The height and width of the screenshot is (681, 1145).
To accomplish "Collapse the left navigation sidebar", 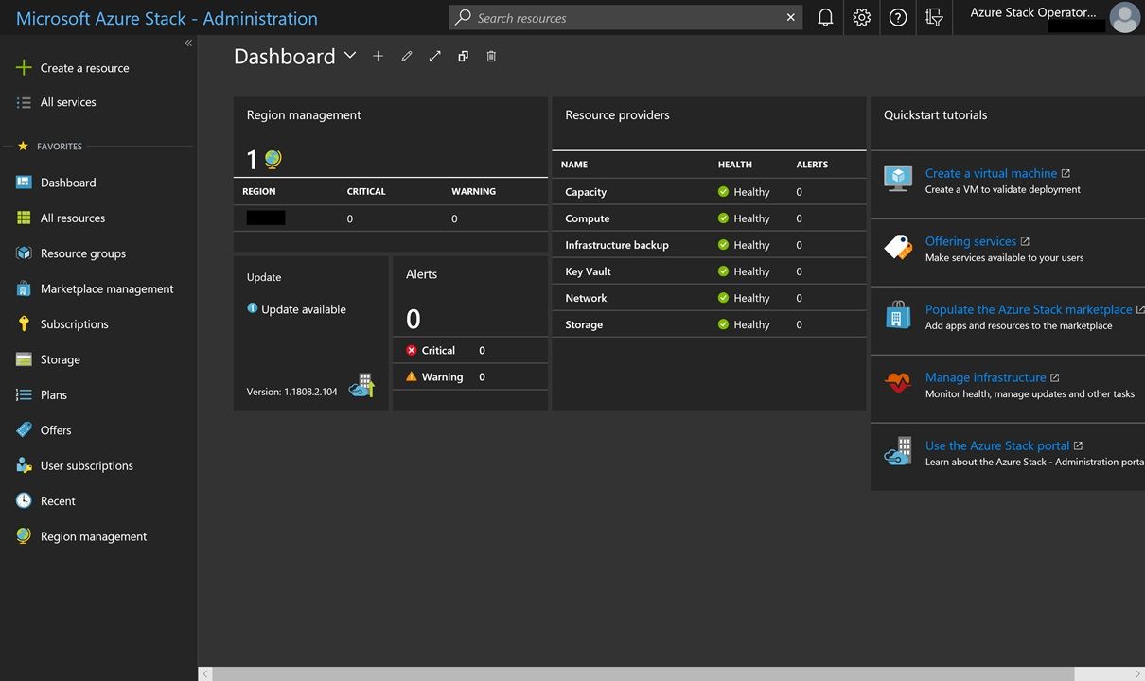I will (x=187, y=42).
